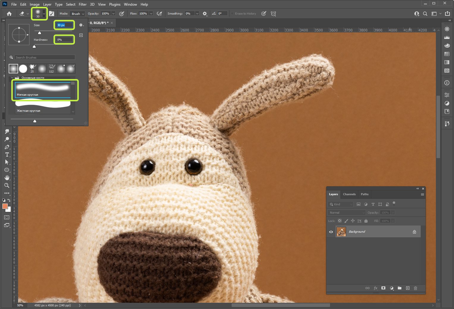Toggle pressure for opacity

(122, 14)
